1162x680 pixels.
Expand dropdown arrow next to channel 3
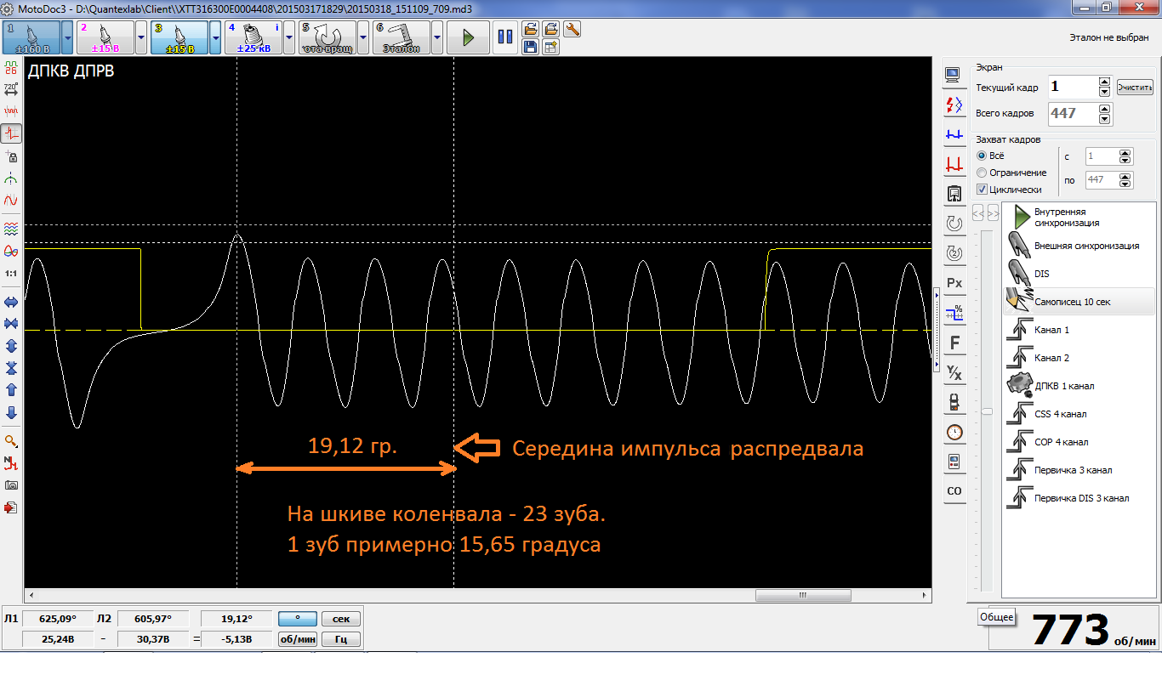(216, 37)
